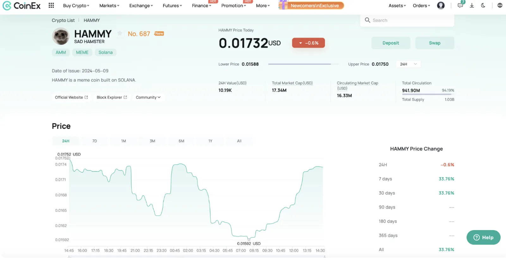The height and width of the screenshot is (262, 506).
Task: Click the 0.01752 USD high point marker
Action: [69, 158]
